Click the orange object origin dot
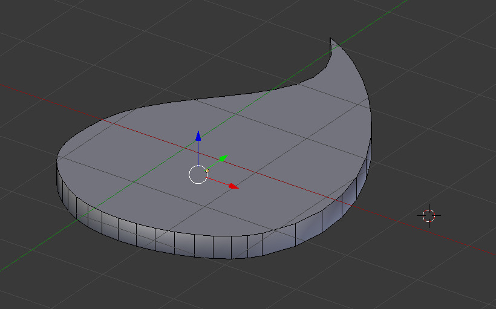 [207, 171]
